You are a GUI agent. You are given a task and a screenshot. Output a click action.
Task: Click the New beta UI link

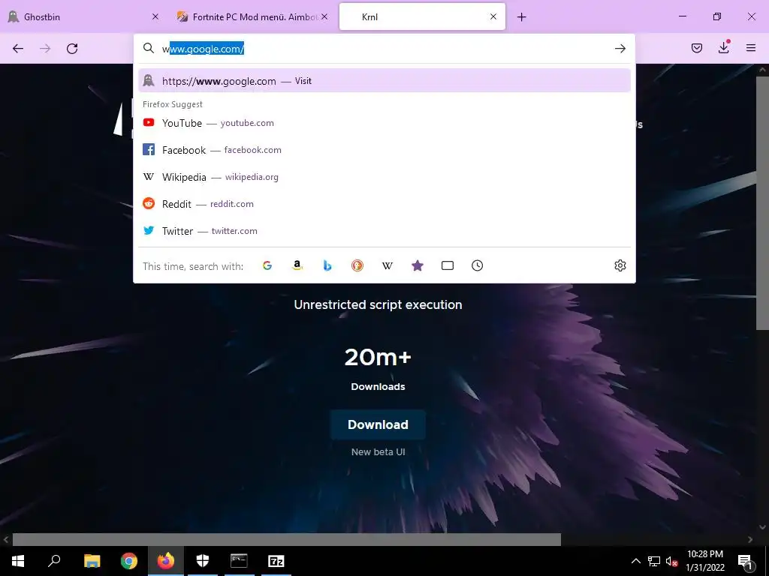(x=378, y=452)
